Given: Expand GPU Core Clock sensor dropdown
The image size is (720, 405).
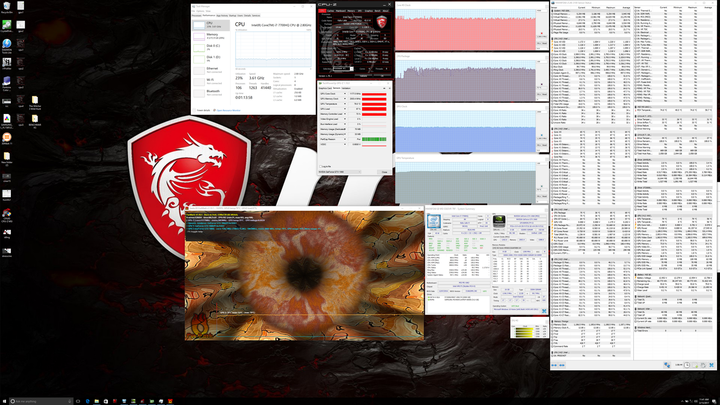Looking at the screenshot, I should 345,94.
